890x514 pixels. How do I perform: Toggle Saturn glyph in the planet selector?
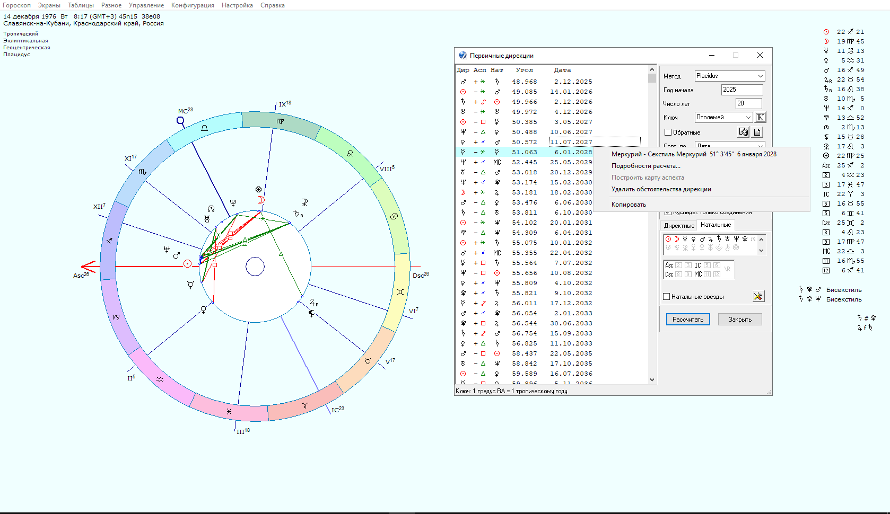[x=719, y=239]
